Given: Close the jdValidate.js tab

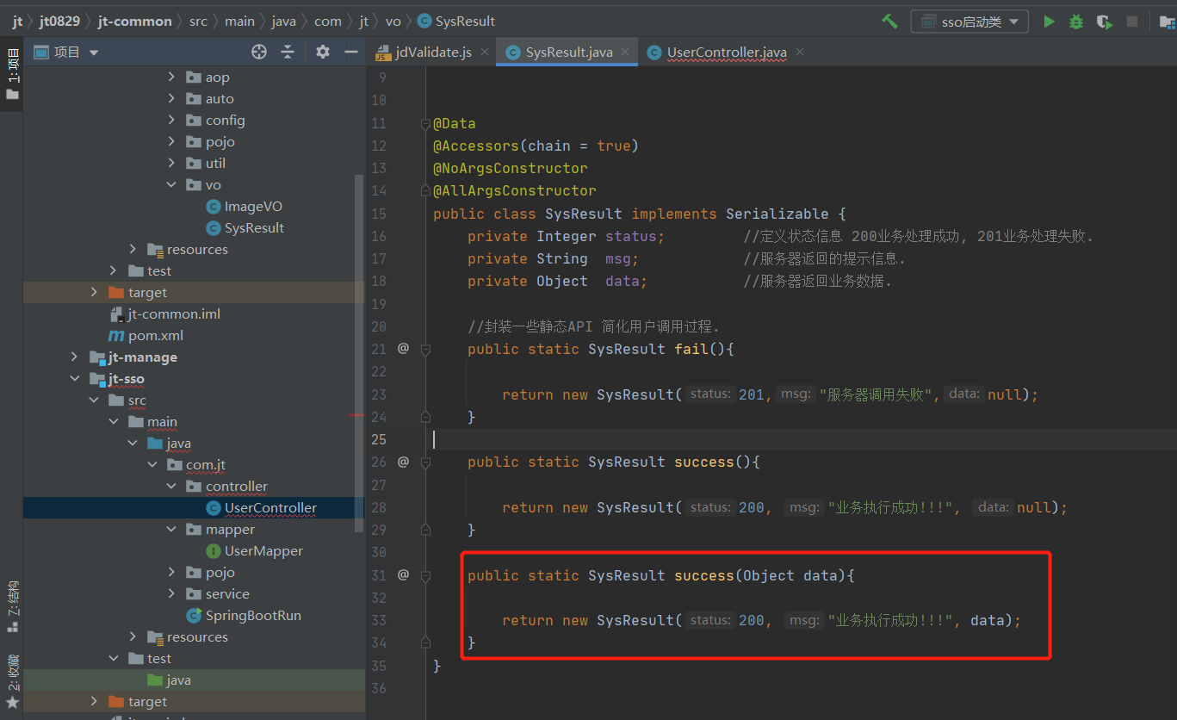Looking at the screenshot, I should point(485,53).
